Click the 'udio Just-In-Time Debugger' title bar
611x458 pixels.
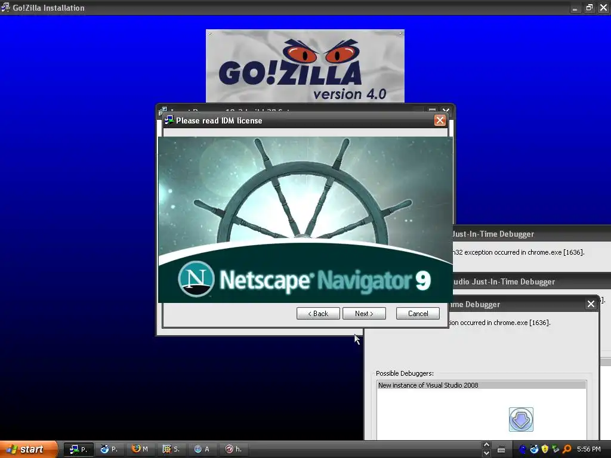click(532, 281)
